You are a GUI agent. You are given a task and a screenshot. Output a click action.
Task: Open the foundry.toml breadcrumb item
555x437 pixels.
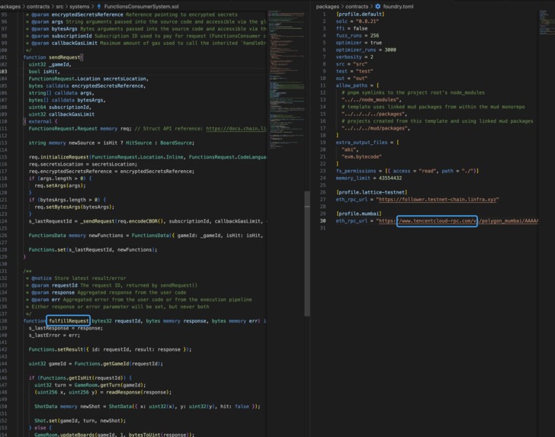click(398, 6)
